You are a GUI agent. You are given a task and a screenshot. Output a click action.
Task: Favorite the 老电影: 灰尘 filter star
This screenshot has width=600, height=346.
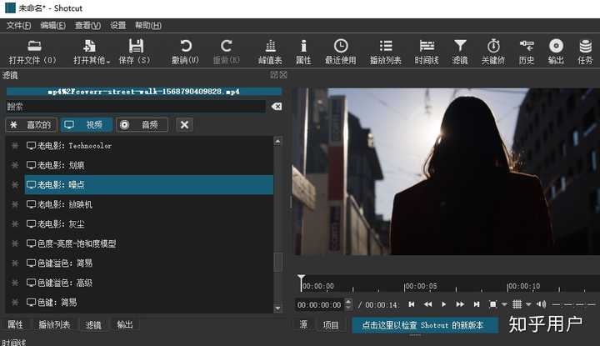tap(15, 224)
